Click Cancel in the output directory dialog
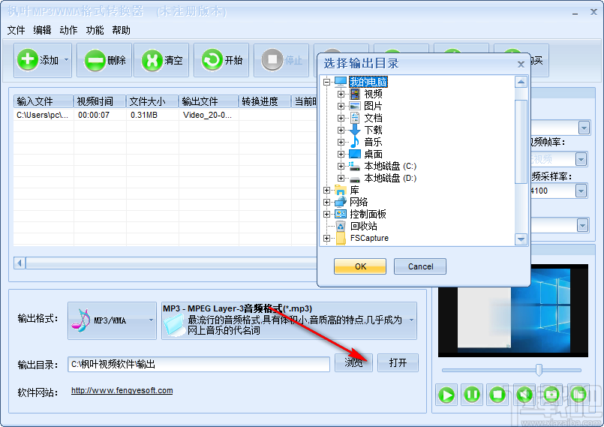604x427 pixels. 420,266
